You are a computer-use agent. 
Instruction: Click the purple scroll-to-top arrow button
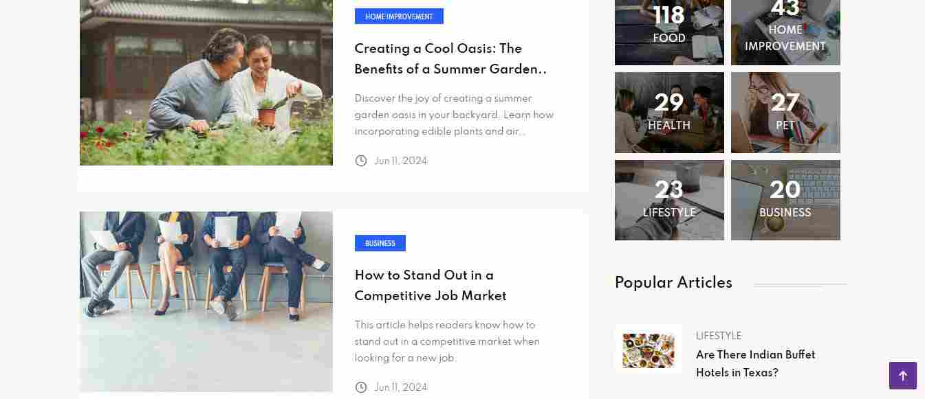click(x=902, y=376)
